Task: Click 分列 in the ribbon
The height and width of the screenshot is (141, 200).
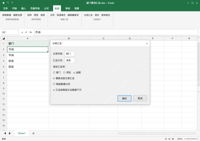Action: pos(52,15)
